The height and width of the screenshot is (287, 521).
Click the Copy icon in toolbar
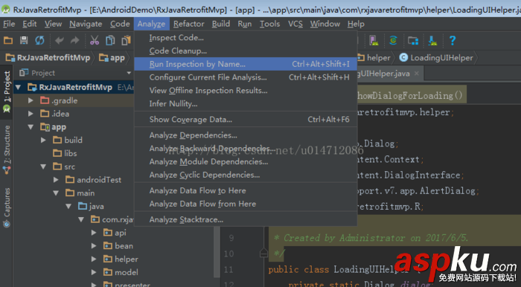[x=110, y=40]
